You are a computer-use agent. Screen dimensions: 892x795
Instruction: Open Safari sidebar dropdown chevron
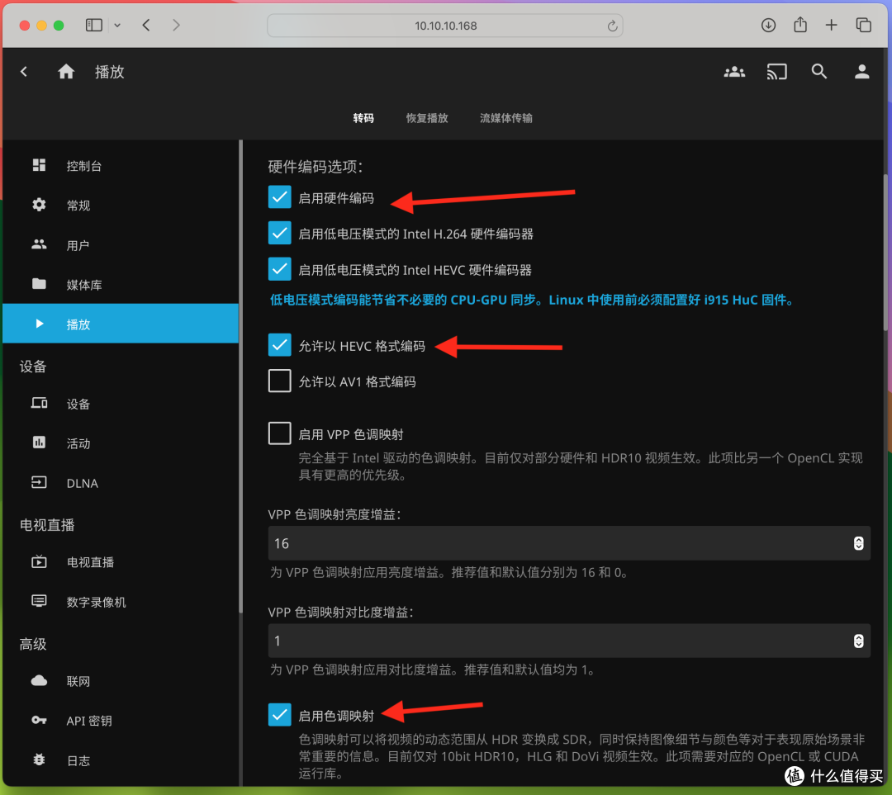[117, 25]
